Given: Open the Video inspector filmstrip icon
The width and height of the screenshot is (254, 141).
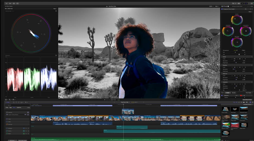Looking at the screenshot, I should point(222,6).
